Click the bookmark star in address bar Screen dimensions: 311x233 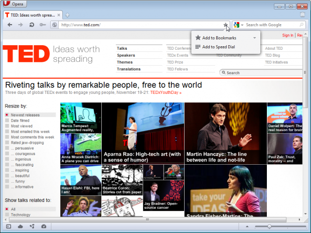[x=226, y=25]
